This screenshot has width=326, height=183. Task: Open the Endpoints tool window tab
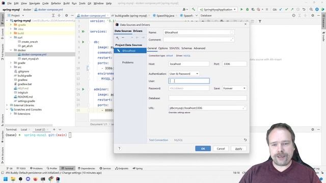coord(122,168)
